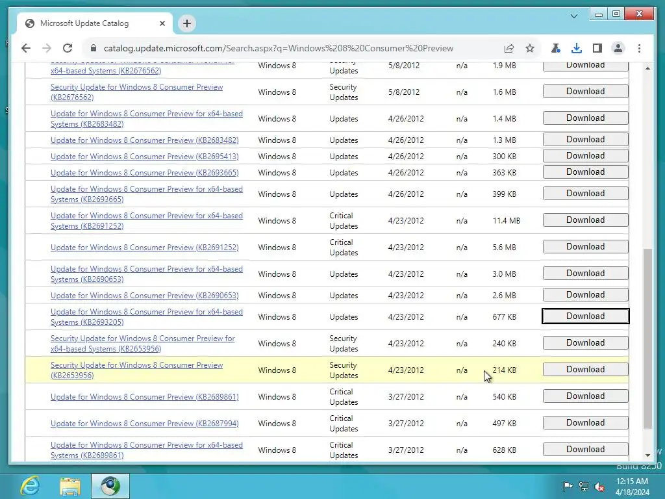Click the "11.4 MB" size value

(x=507, y=221)
